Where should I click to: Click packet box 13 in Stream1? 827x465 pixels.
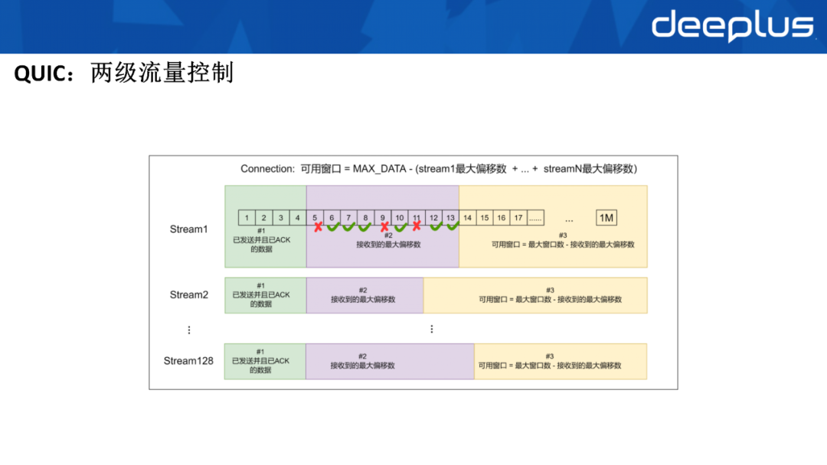point(450,217)
